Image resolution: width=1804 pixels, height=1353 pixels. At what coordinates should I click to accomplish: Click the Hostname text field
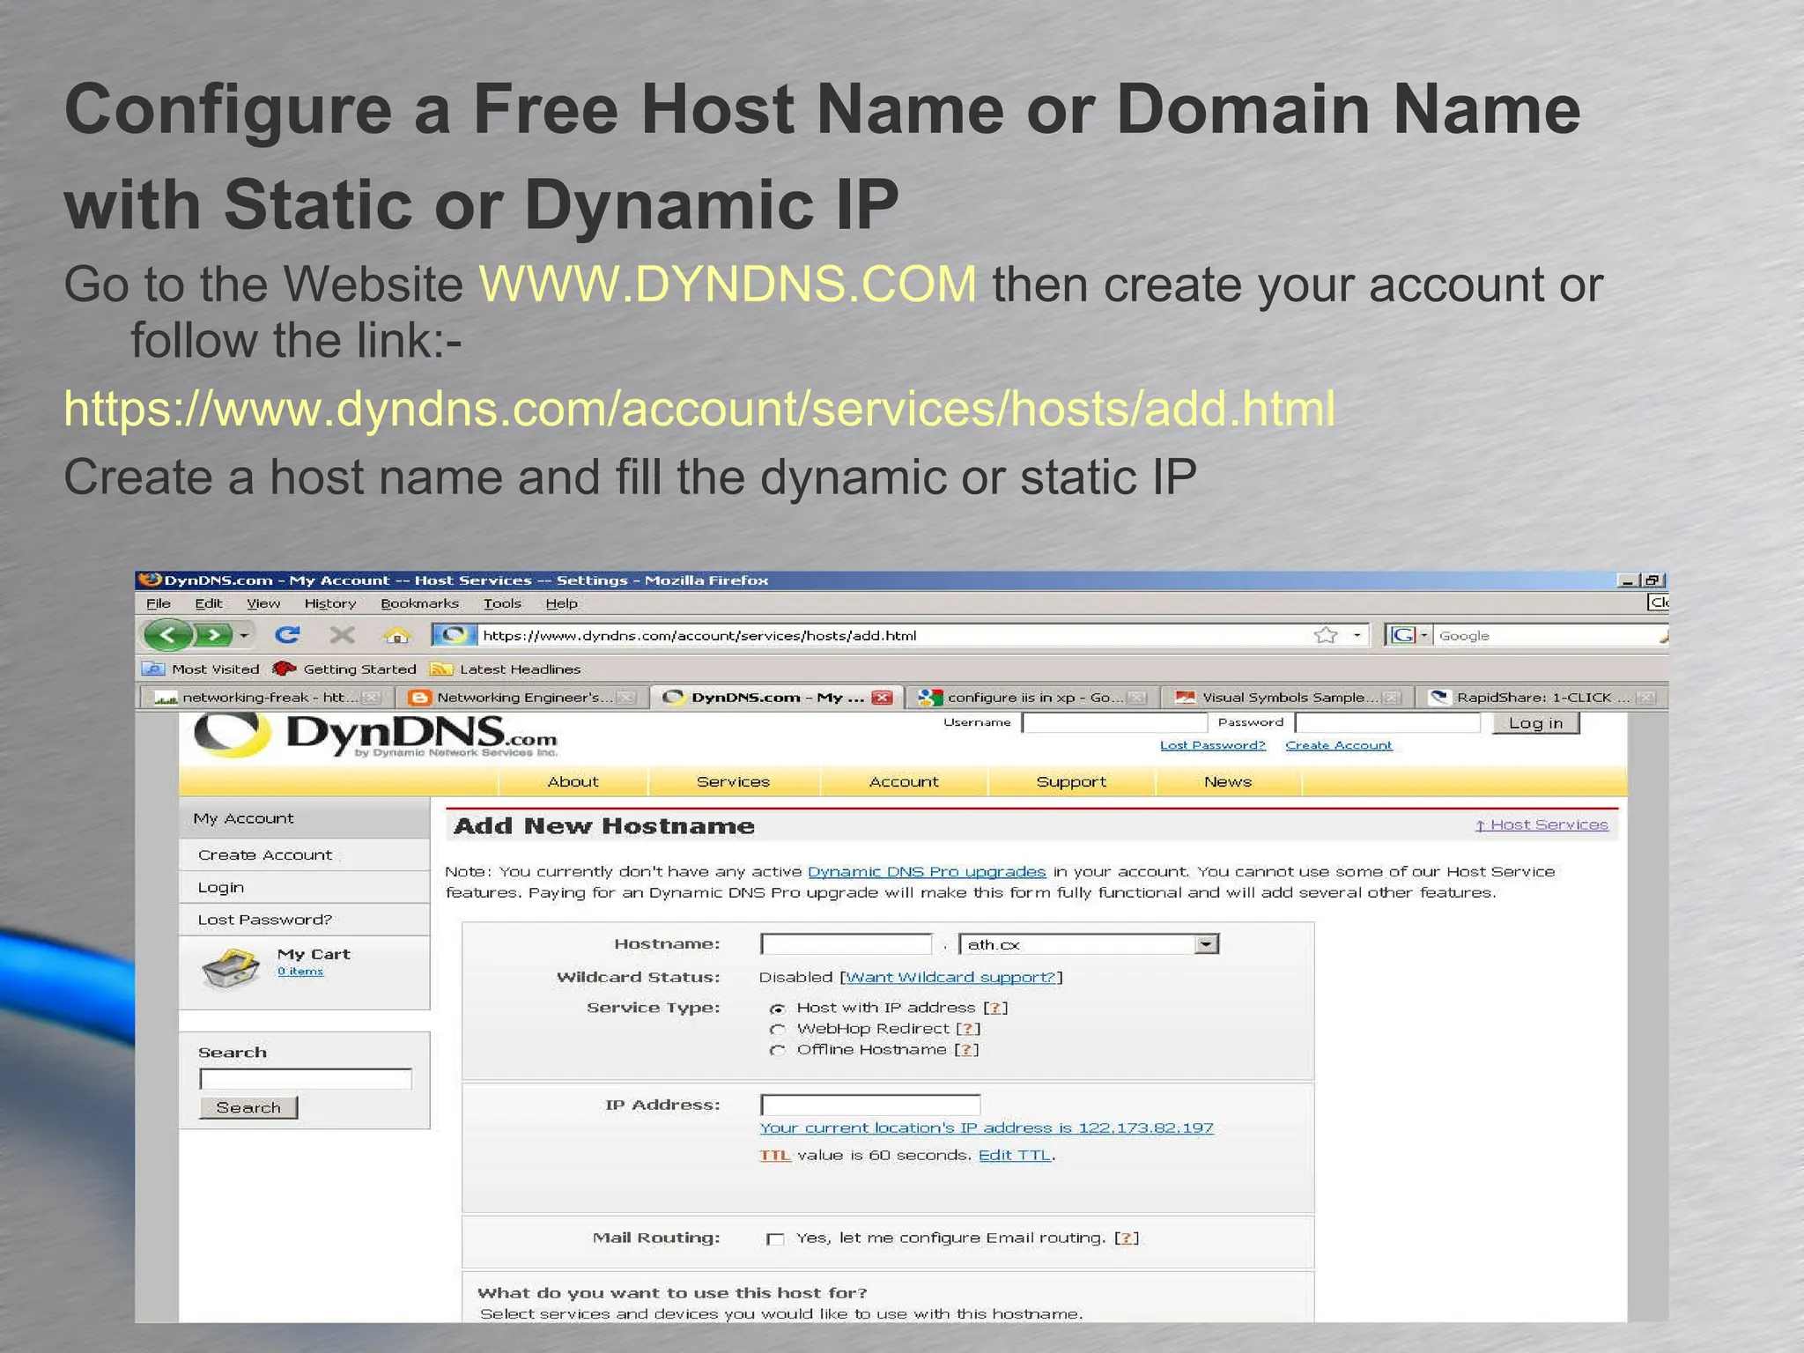coord(846,944)
